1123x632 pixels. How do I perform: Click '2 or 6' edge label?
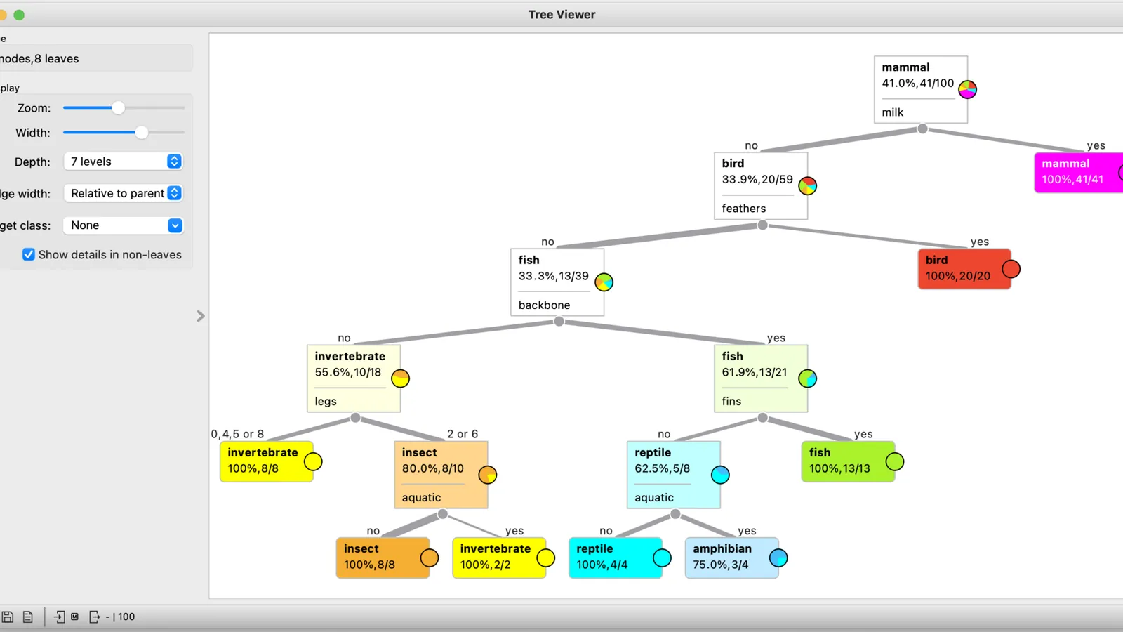463,434
